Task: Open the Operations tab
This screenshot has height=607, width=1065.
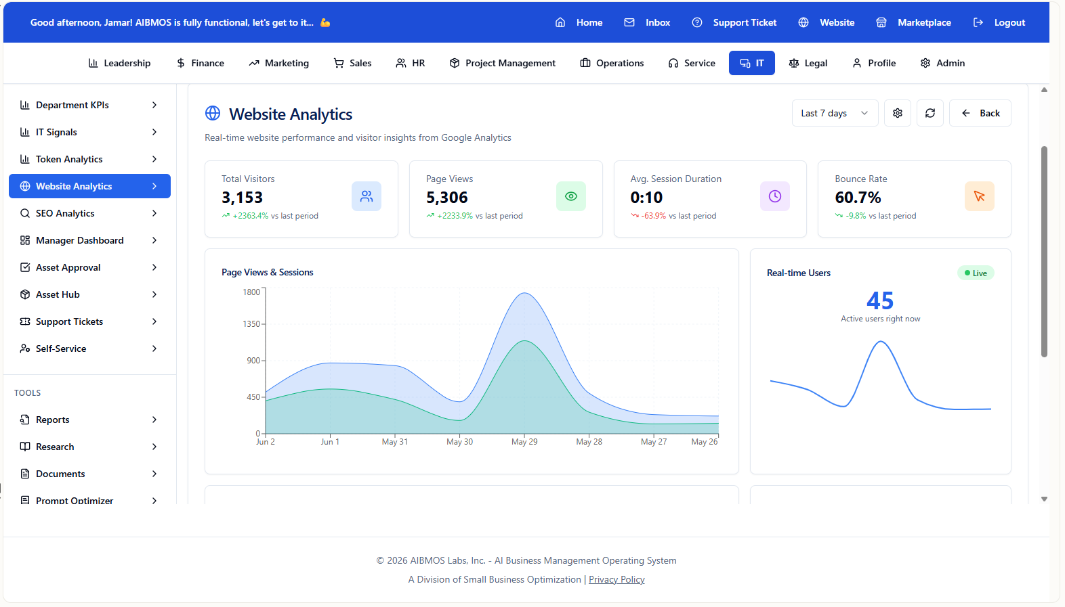Action: pyautogui.click(x=612, y=63)
